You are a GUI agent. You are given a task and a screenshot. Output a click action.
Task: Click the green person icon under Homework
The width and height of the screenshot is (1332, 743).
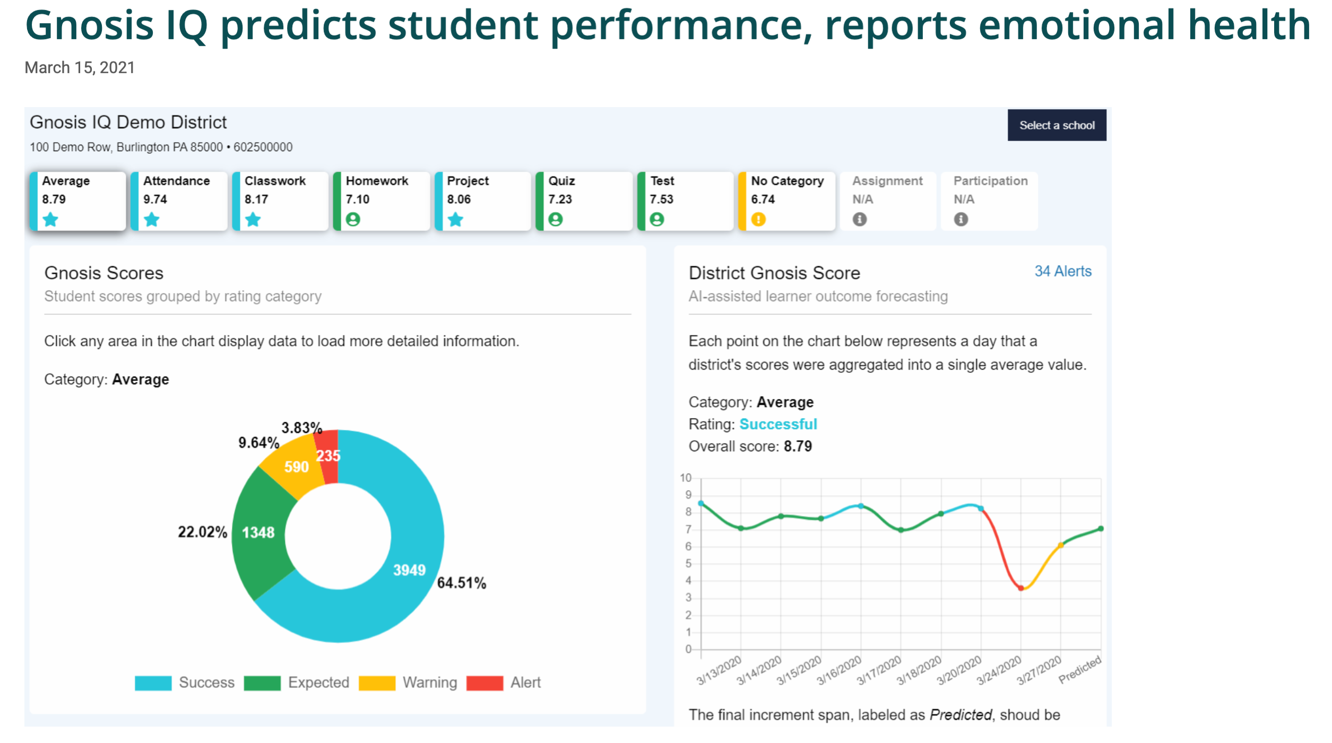point(353,219)
